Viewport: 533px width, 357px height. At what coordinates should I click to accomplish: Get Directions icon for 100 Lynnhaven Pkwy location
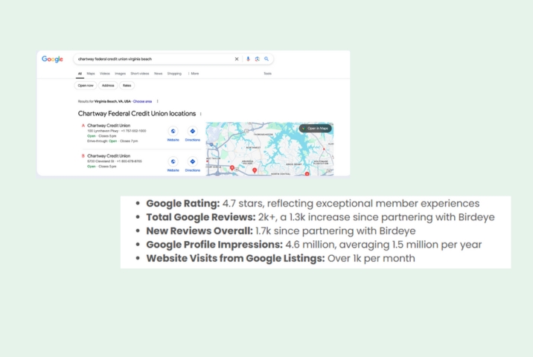(x=192, y=131)
